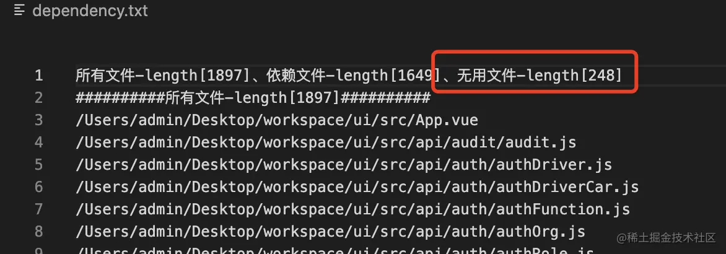Click line number 4 in the gutter
Image resolution: width=726 pixels, height=254 pixels.
[x=38, y=142]
